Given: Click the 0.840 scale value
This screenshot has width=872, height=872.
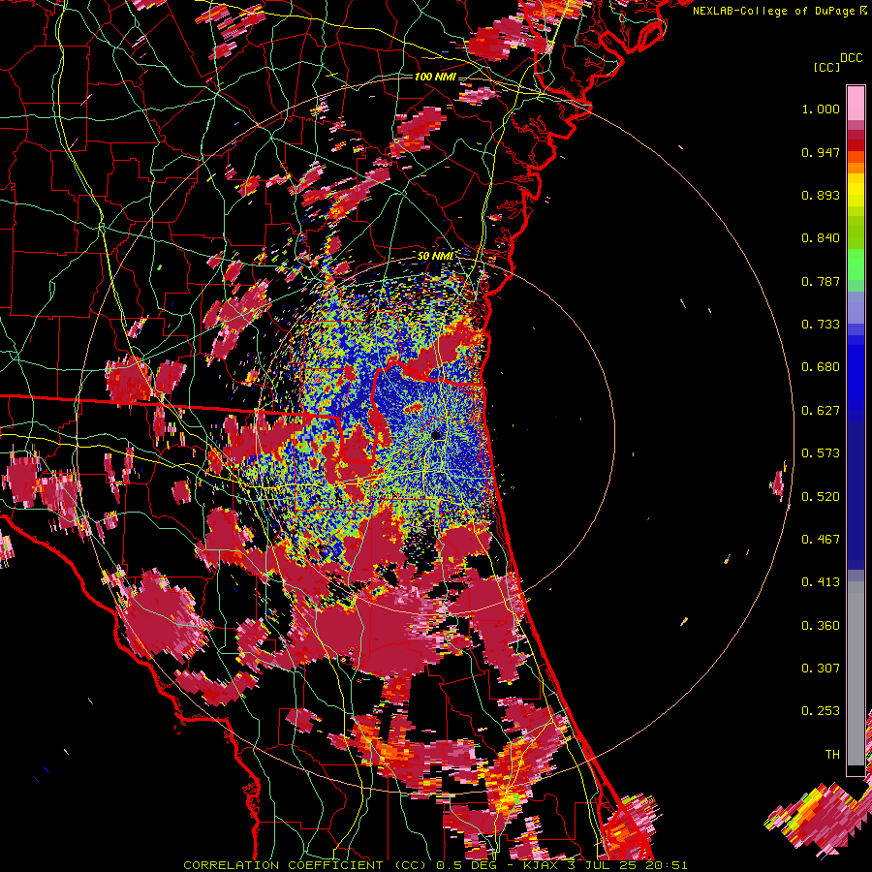Looking at the screenshot, I should (821, 238).
